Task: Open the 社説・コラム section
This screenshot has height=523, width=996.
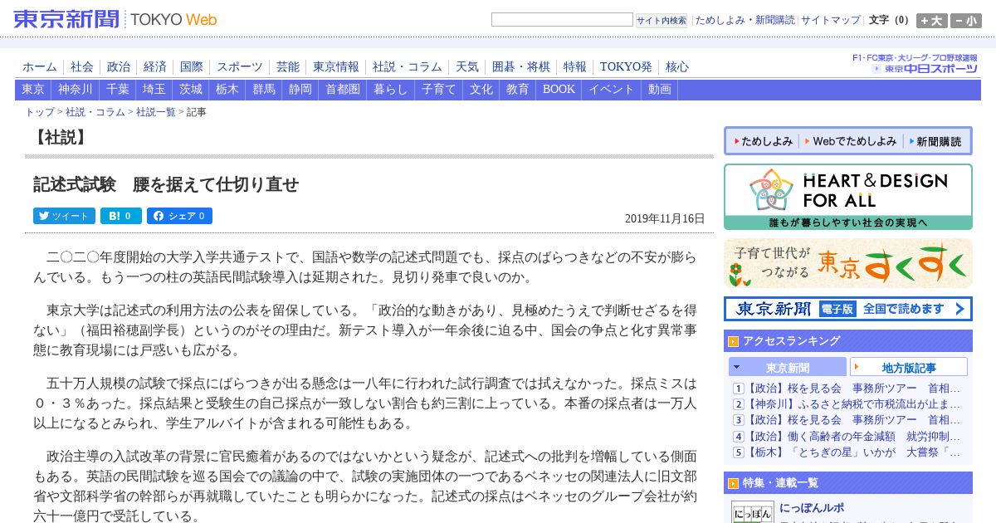Action: tap(408, 67)
